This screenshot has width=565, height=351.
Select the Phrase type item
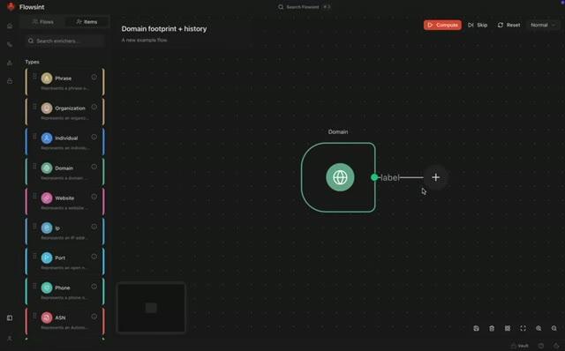pos(64,82)
